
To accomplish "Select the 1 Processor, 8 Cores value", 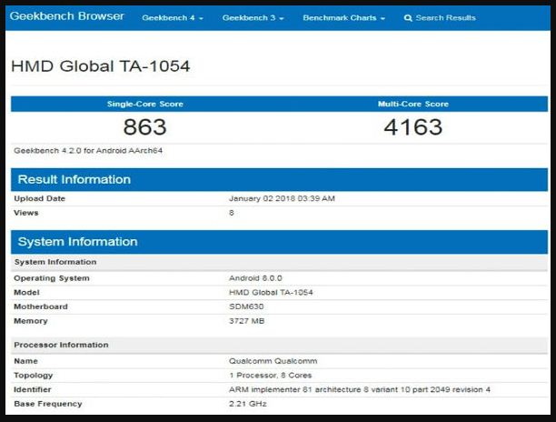I will (271, 375).
